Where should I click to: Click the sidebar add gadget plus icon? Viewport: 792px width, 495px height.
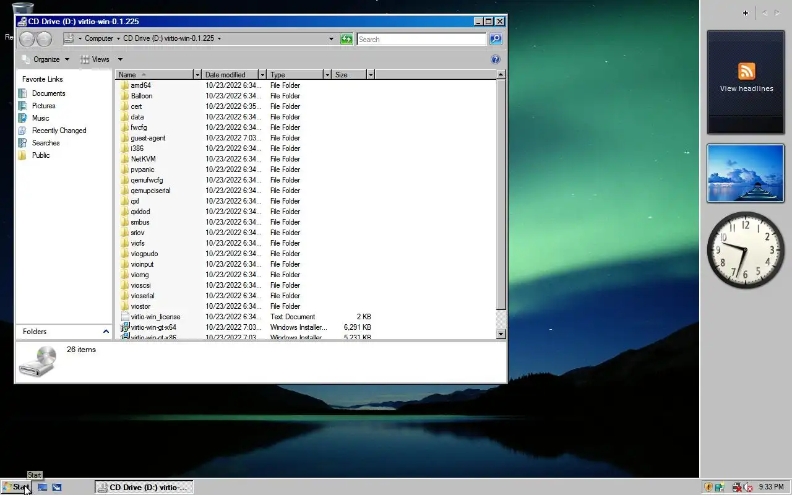click(x=746, y=13)
